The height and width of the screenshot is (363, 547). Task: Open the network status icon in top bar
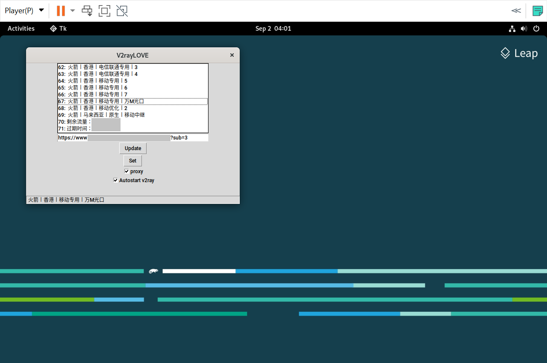[512, 29]
